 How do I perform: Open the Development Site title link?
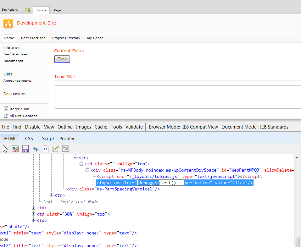coord(36,23)
